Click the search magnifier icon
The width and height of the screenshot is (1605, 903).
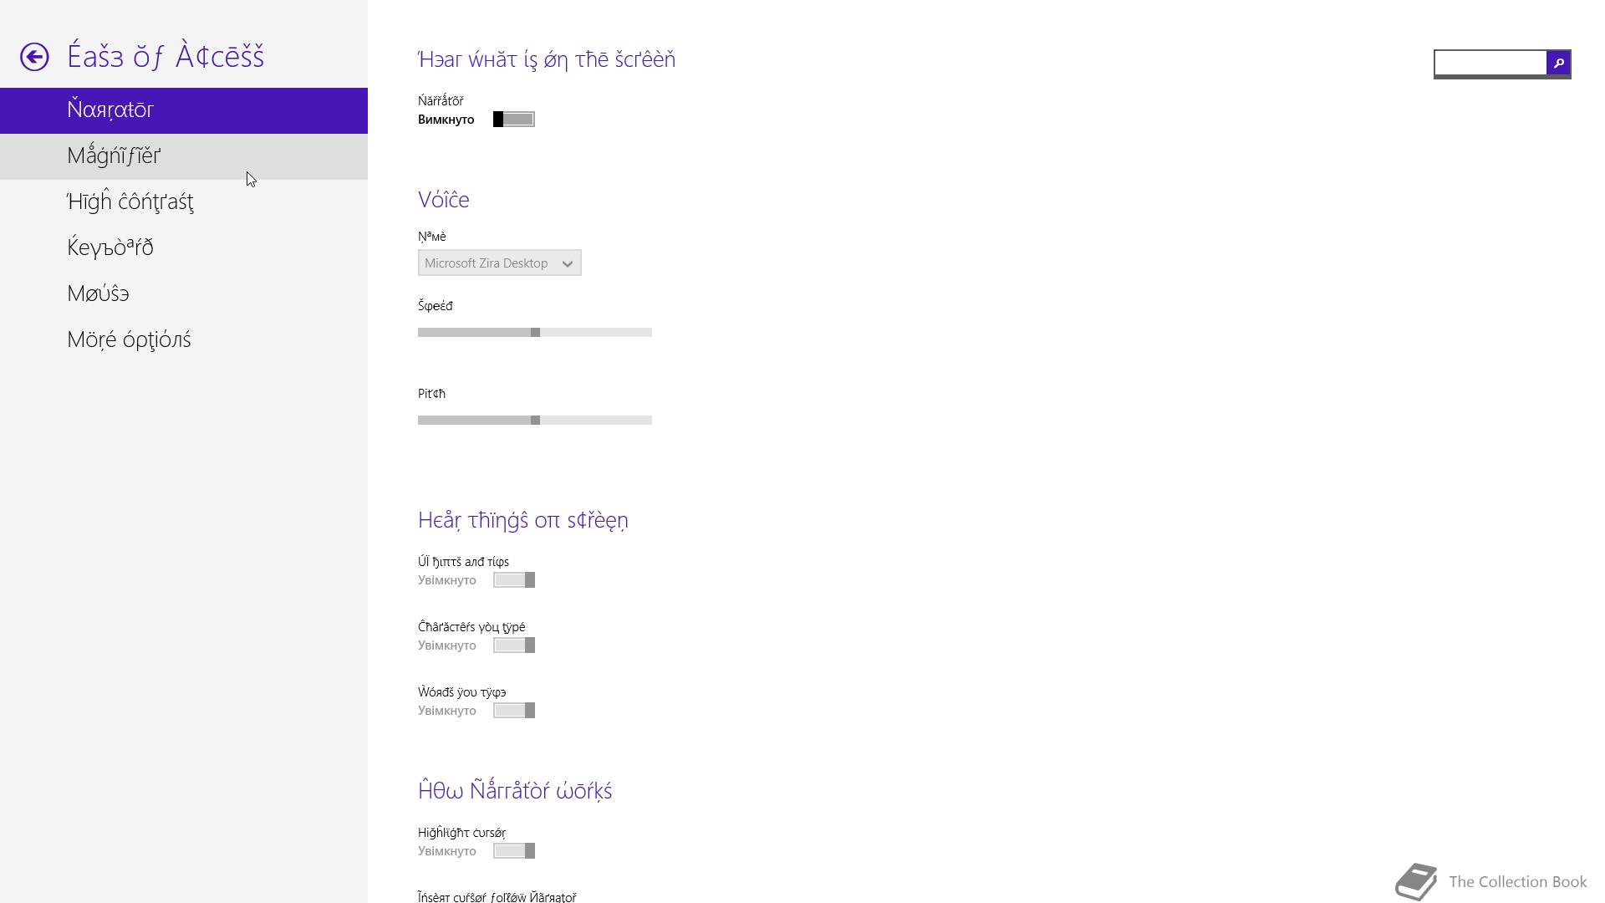click(1558, 63)
